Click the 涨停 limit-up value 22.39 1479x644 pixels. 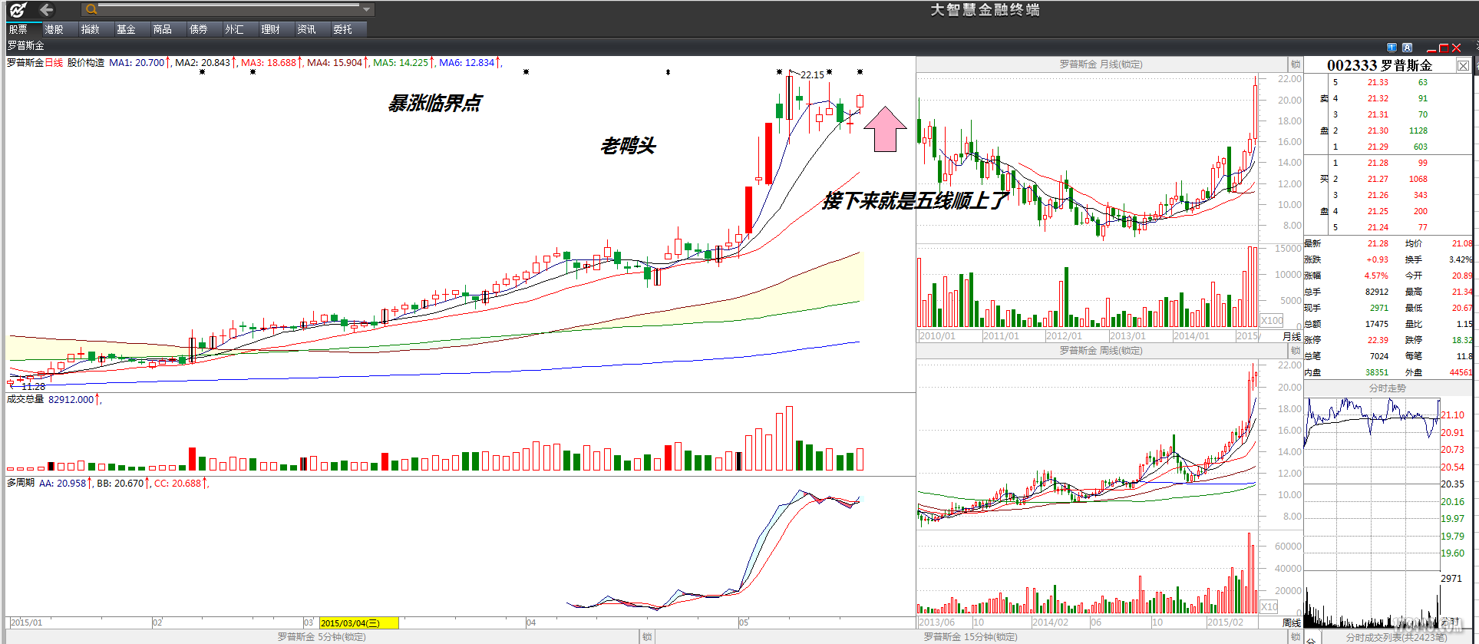1378,341
